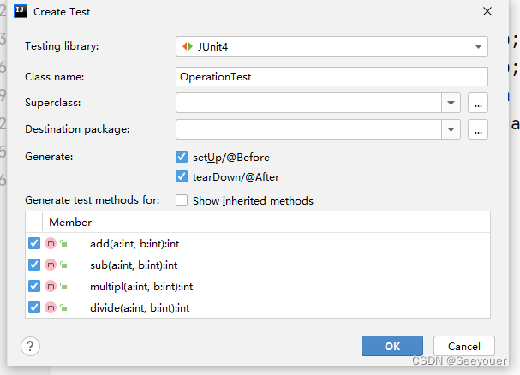Click the public lock icon for divide
This screenshot has width=520, height=375.
[x=63, y=308]
